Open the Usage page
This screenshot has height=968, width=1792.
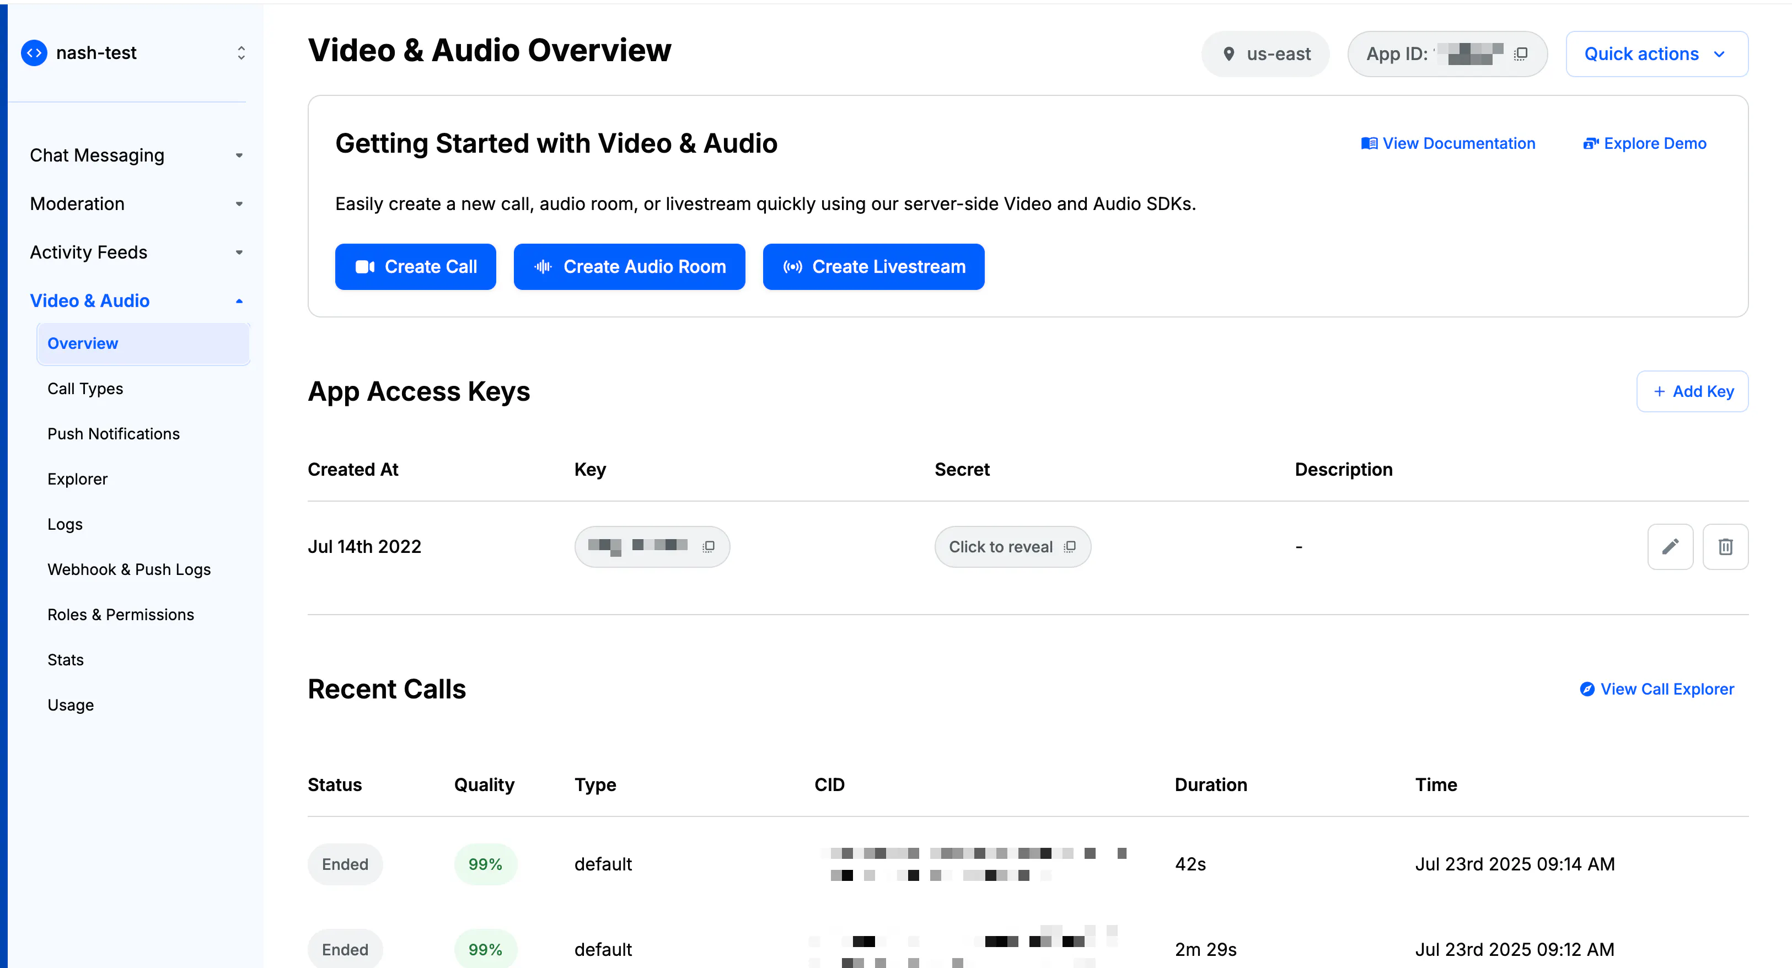(x=70, y=705)
